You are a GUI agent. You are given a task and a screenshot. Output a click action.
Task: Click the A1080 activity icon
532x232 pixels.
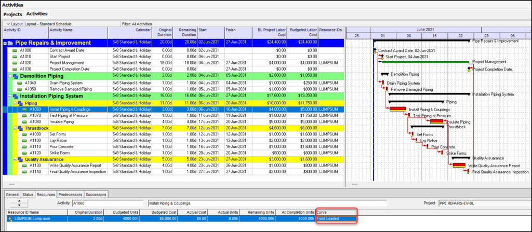pyautogui.click(x=24, y=122)
